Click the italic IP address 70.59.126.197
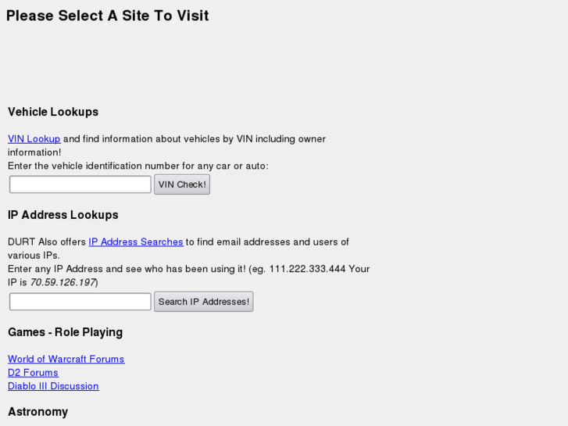568x426 pixels. tap(63, 282)
